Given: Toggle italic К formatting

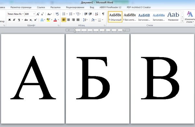Looking at the screenshot, I should [14, 20].
